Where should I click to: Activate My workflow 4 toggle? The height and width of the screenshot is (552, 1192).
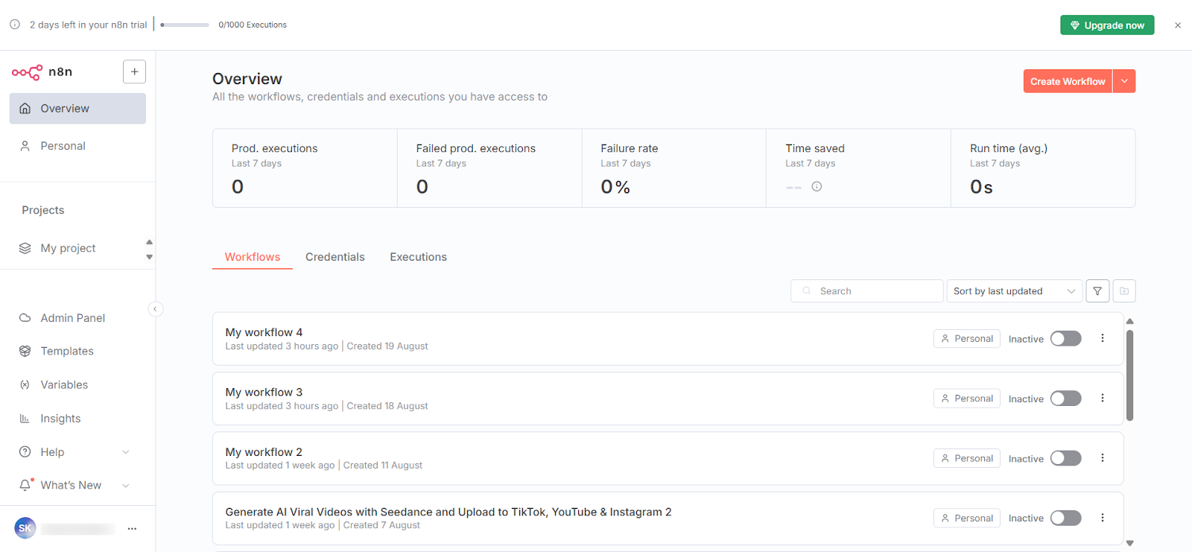(x=1065, y=339)
